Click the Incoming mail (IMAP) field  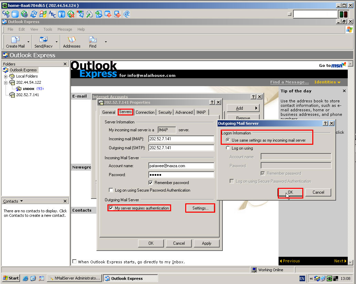pos(181,139)
